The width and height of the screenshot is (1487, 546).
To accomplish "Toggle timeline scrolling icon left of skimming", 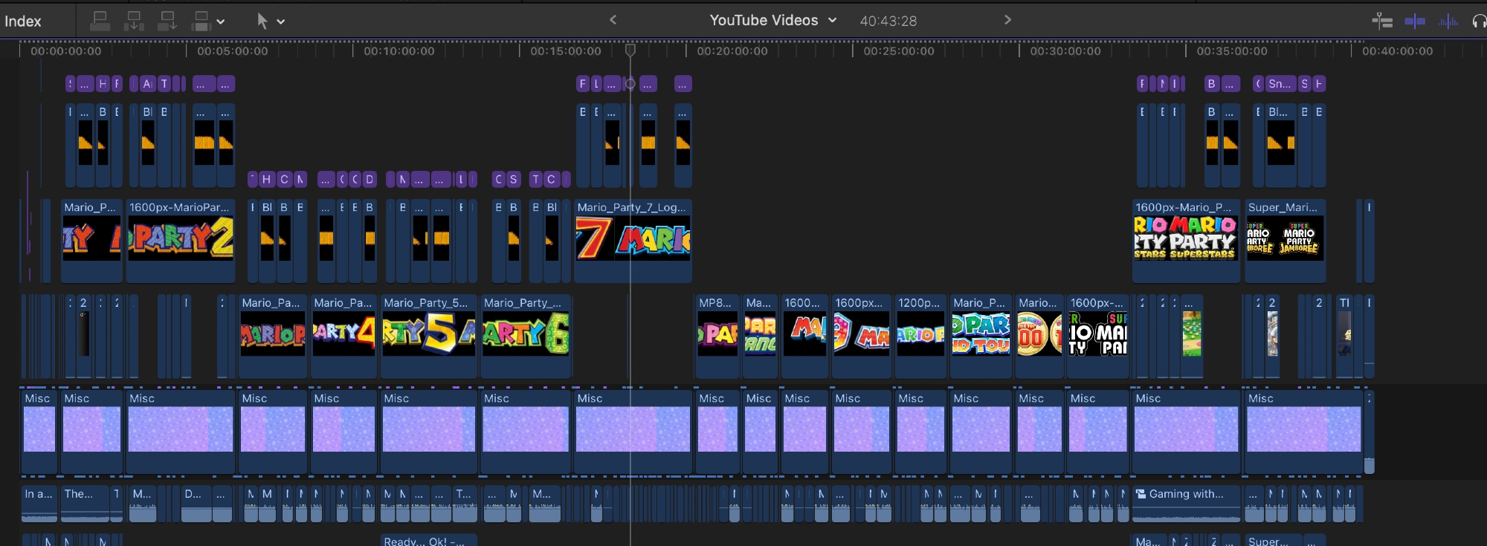I will point(1382,22).
